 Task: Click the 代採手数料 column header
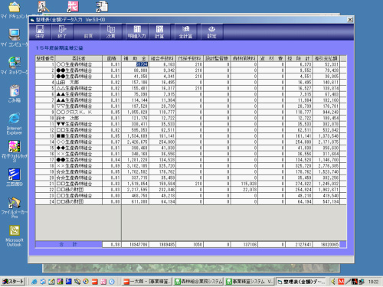[190, 58]
